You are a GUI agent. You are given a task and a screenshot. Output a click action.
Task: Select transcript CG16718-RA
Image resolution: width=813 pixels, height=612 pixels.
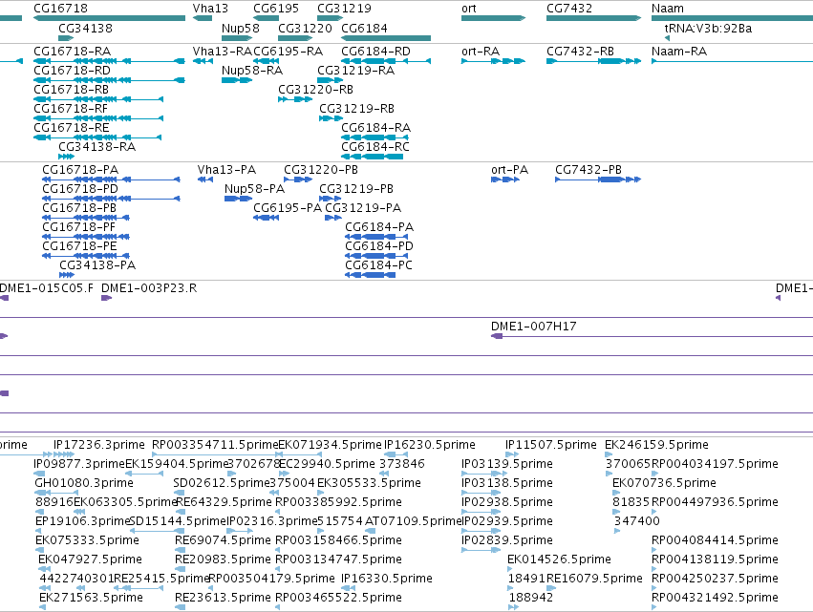point(72,52)
